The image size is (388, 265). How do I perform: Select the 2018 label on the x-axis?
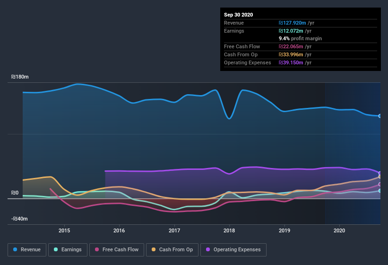tap(229, 230)
